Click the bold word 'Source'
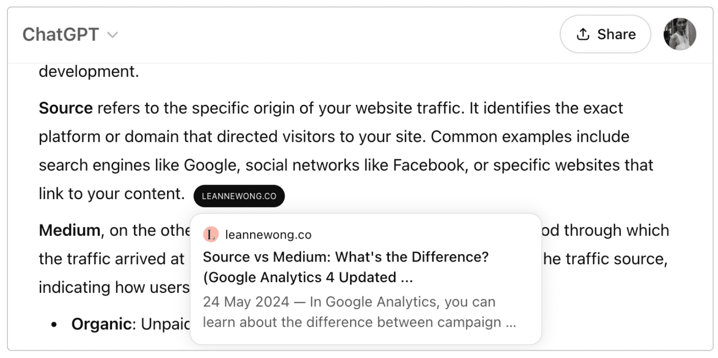The width and height of the screenshot is (718, 358). [x=66, y=108]
